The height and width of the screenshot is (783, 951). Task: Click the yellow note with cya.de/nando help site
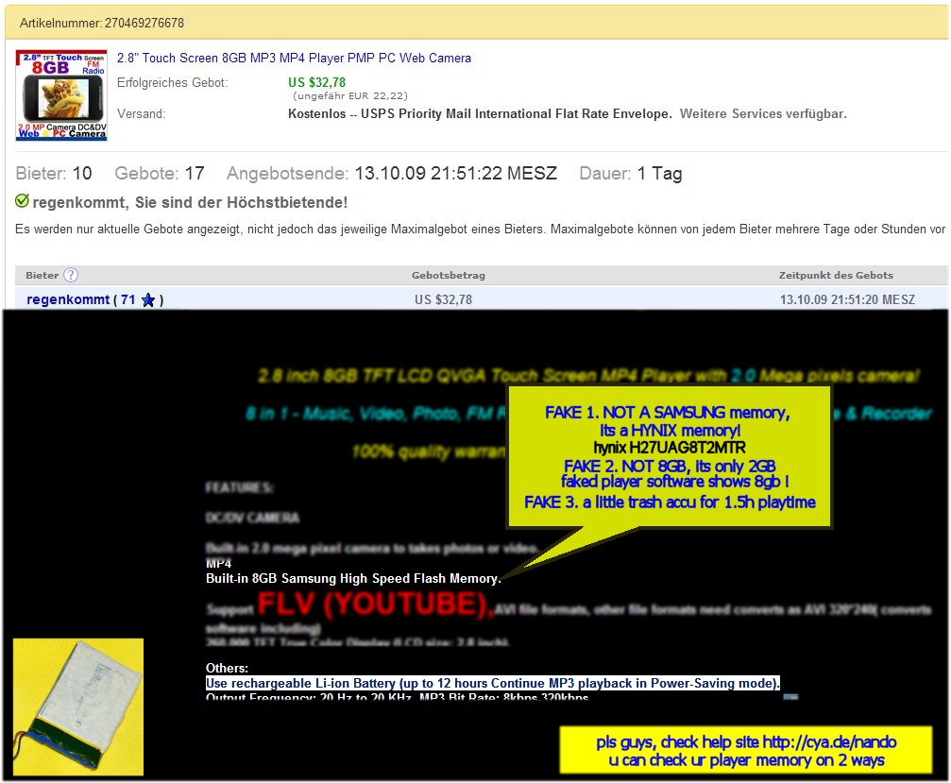tap(746, 751)
